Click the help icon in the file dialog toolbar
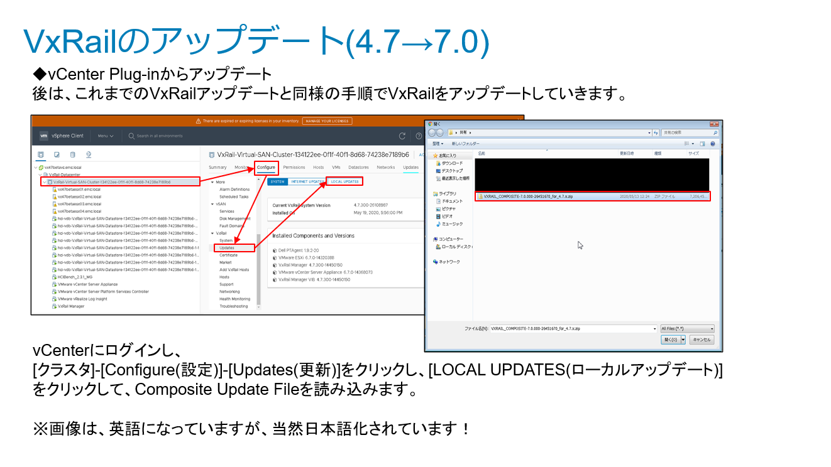831x467 pixels. click(x=713, y=144)
